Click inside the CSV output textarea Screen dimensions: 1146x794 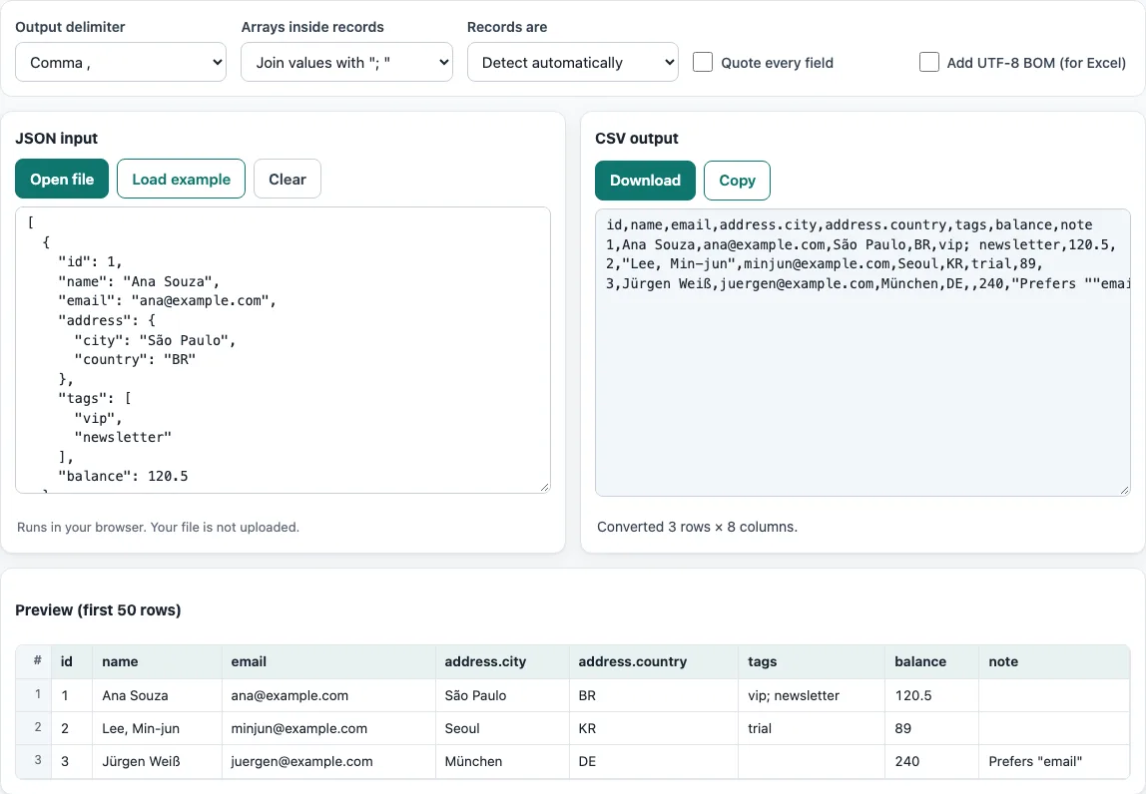862,352
